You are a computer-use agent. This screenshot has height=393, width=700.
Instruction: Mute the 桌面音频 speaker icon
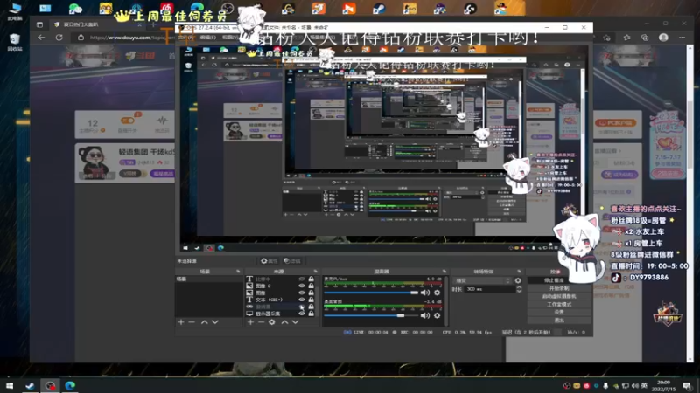click(425, 315)
